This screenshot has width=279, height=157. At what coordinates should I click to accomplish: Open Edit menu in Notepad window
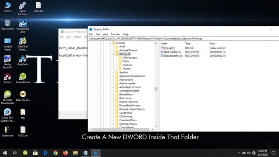(x=68, y=37)
